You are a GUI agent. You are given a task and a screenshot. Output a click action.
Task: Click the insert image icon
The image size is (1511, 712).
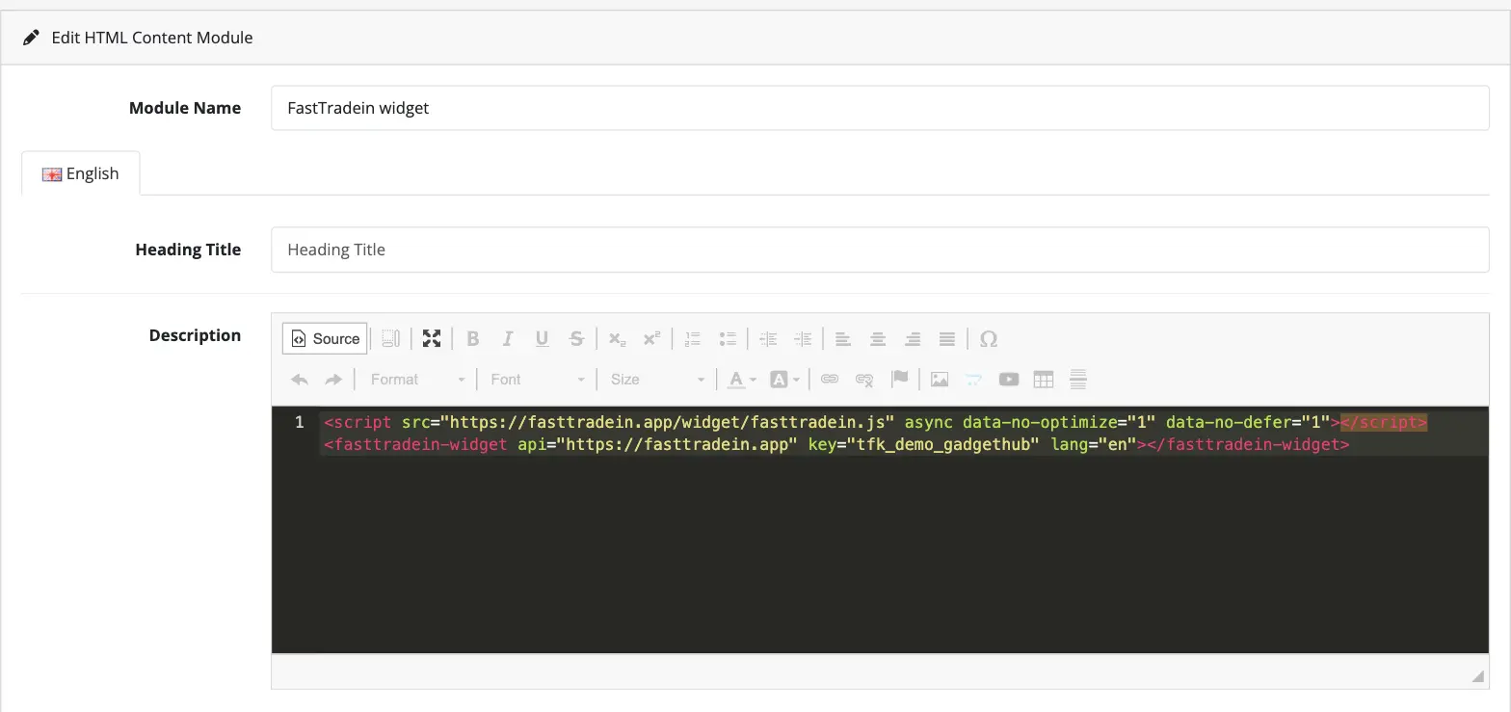click(x=940, y=379)
